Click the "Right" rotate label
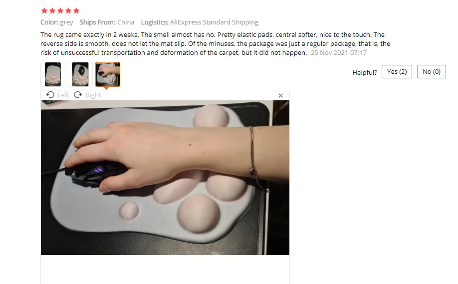The width and height of the screenshot is (458, 284). point(93,95)
